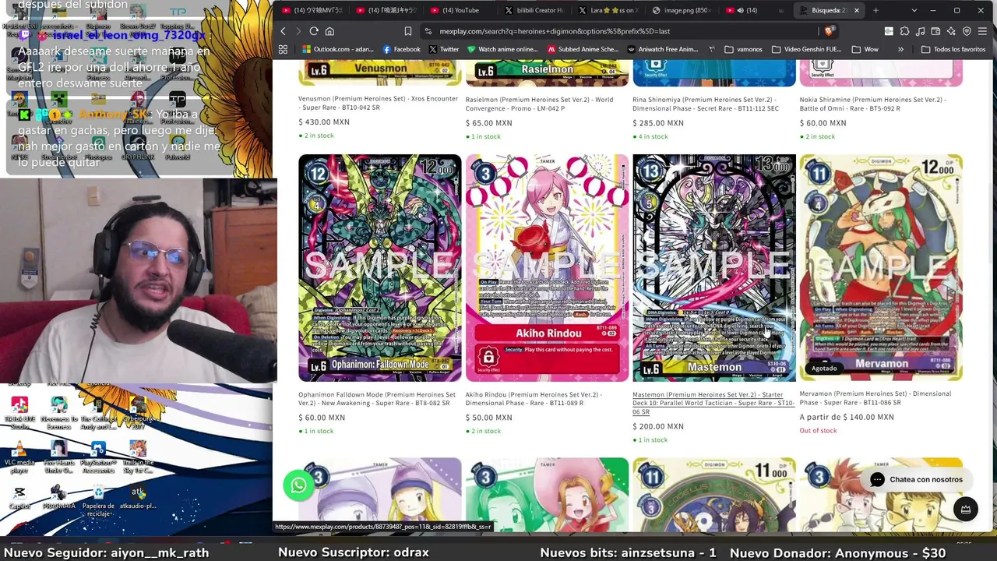This screenshot has width=997, height=561.
Task: Open the Facebook bookmark
Action: pos(401,49)
